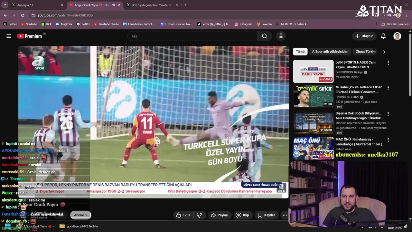The image size is (412, 232).
Task: Open Foxepin bookmark
Action: pyautogui.click(x=264, y=24)
